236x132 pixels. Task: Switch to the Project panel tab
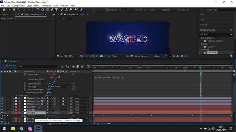(x=5, y=14)
